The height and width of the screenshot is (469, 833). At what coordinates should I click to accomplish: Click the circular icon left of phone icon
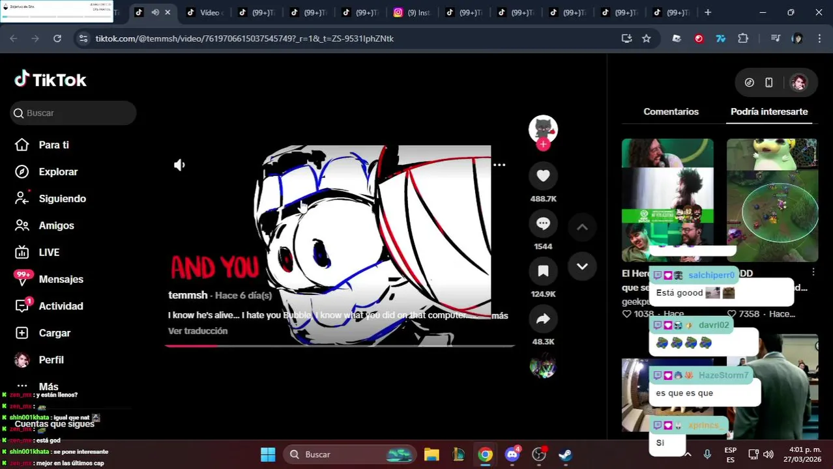[749, 82]
